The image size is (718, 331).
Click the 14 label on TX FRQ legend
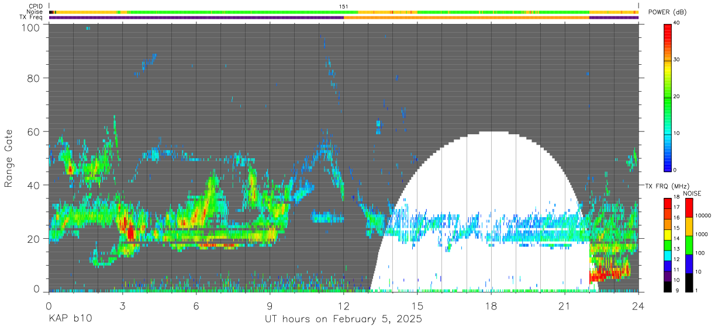click(x=676, y=239)
